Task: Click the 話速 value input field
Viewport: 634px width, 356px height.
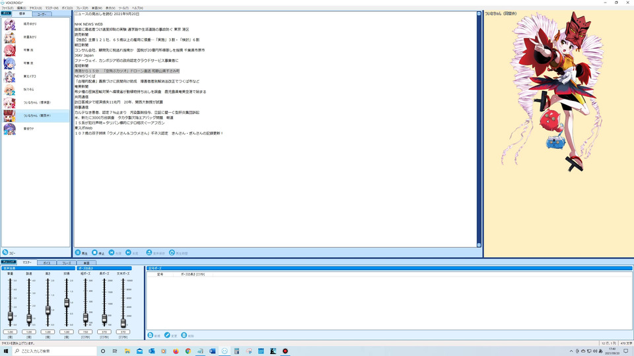Action: pos(29,332)
